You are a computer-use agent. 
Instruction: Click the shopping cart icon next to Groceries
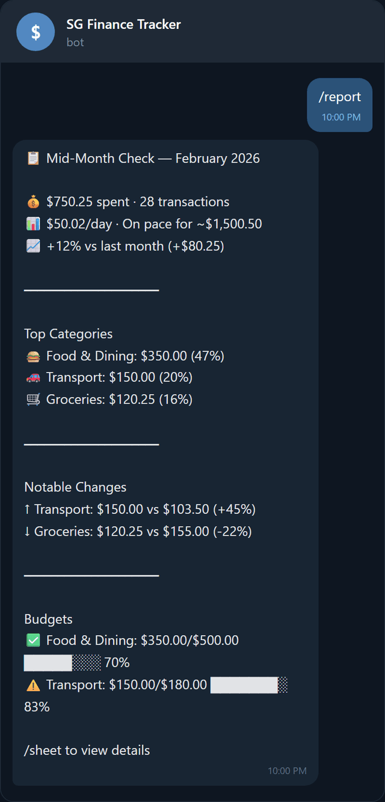click(x=33, y=399)
